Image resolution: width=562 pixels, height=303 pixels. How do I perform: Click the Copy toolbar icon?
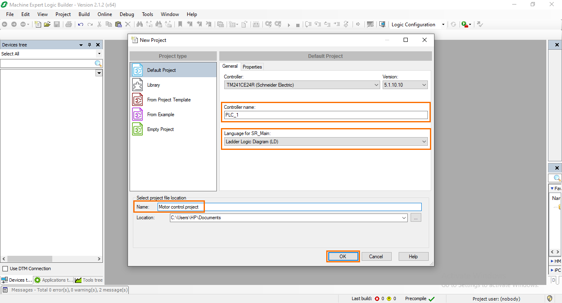(109, 24)
